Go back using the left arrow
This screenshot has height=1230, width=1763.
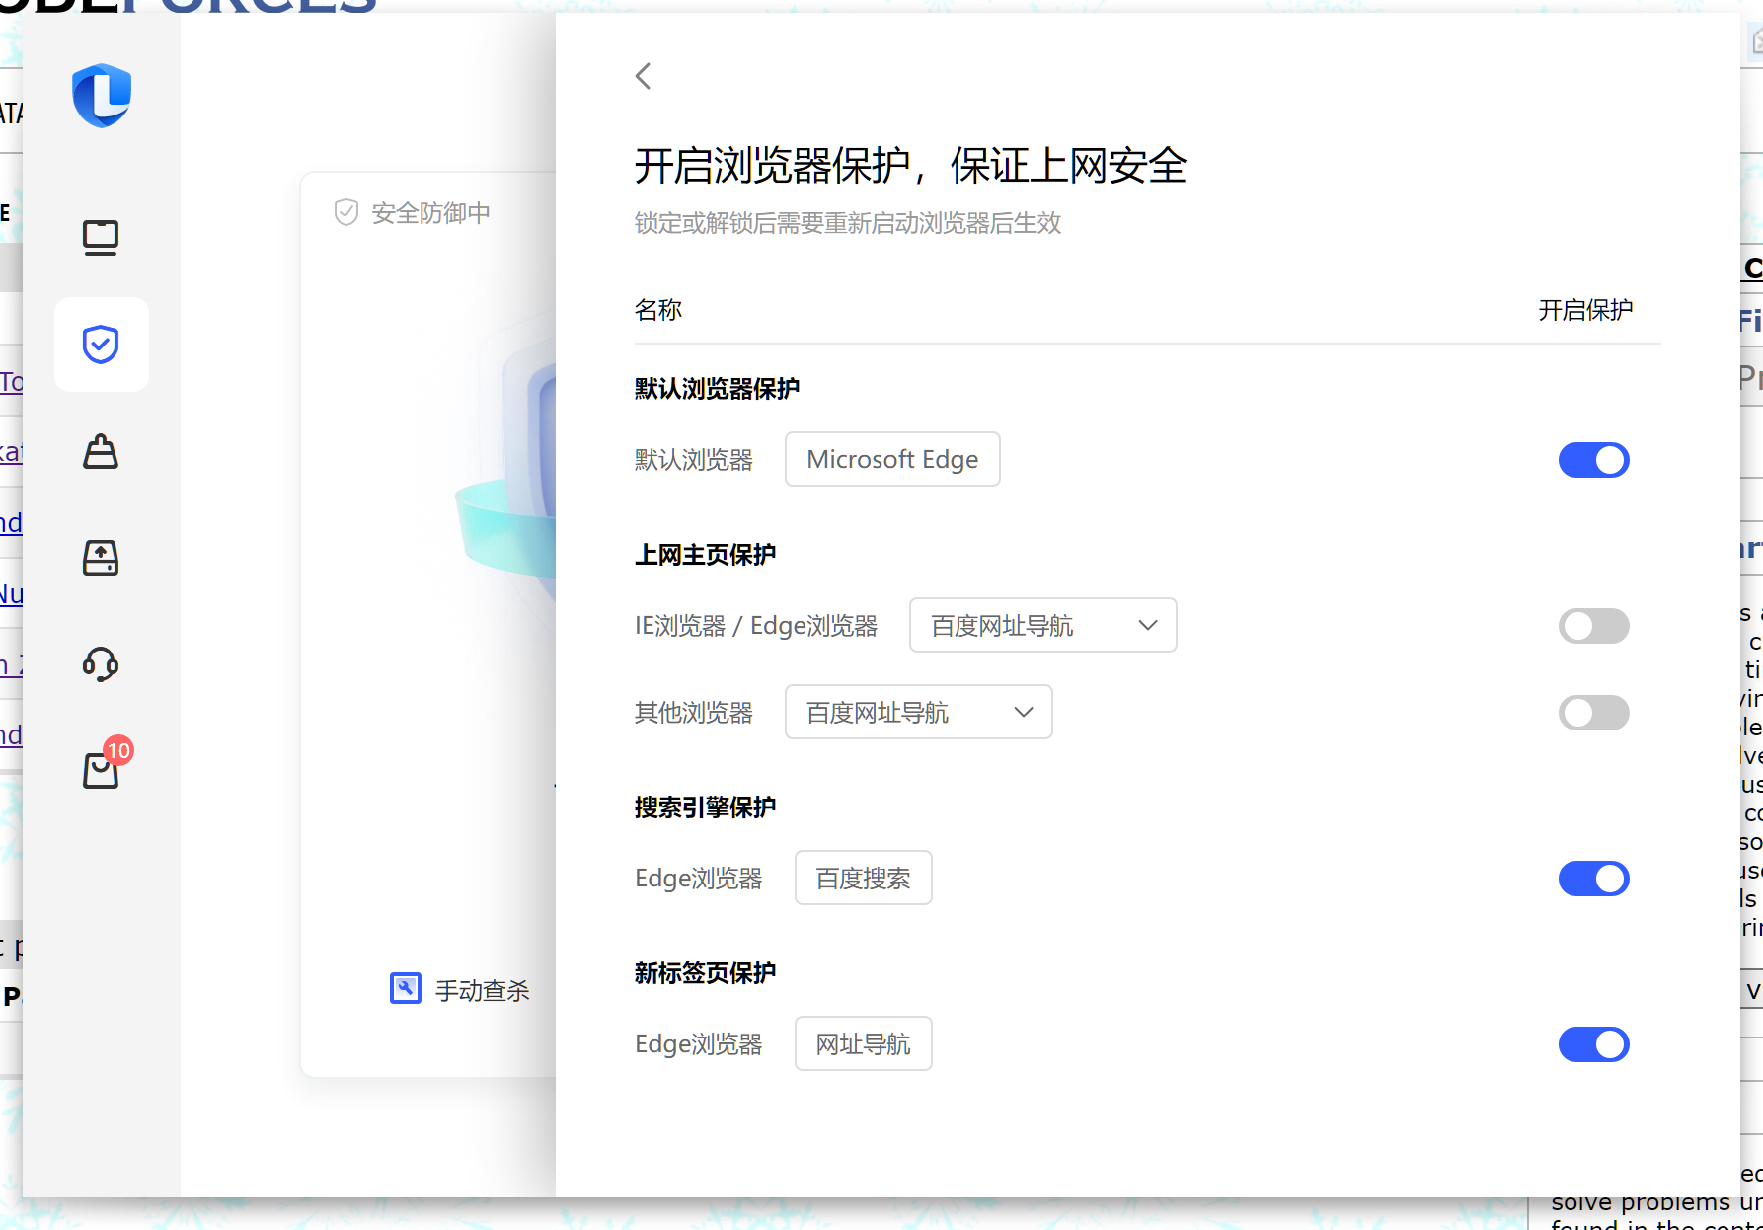pos(644,76)
